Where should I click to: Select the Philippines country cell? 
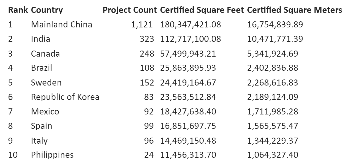coord(52,155)
